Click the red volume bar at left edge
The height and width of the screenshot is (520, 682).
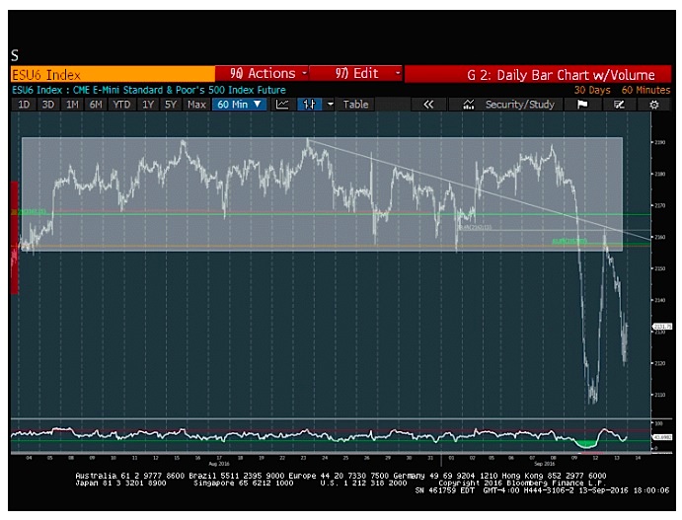15,238
